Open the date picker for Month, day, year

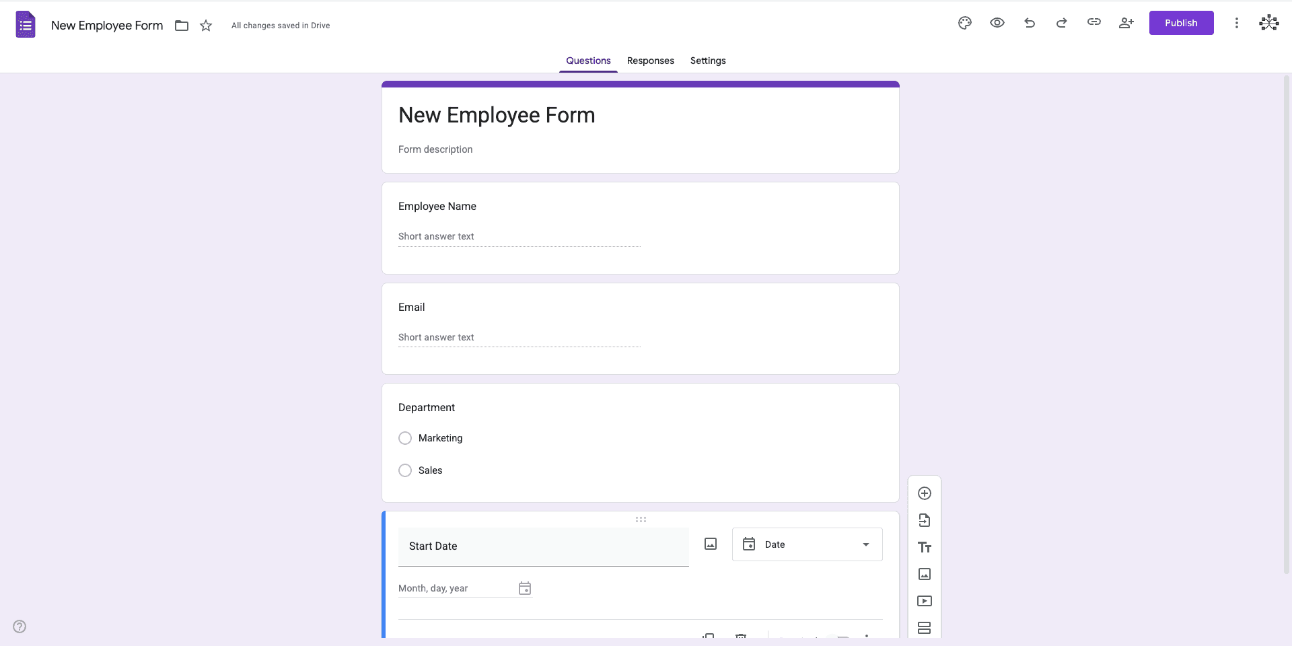pyautogui.click(x=524, y=587)
